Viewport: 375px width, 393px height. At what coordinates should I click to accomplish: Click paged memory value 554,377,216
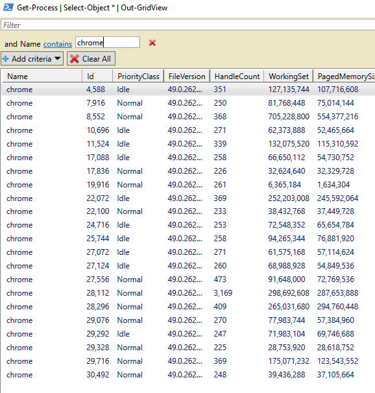click(337, 117)
